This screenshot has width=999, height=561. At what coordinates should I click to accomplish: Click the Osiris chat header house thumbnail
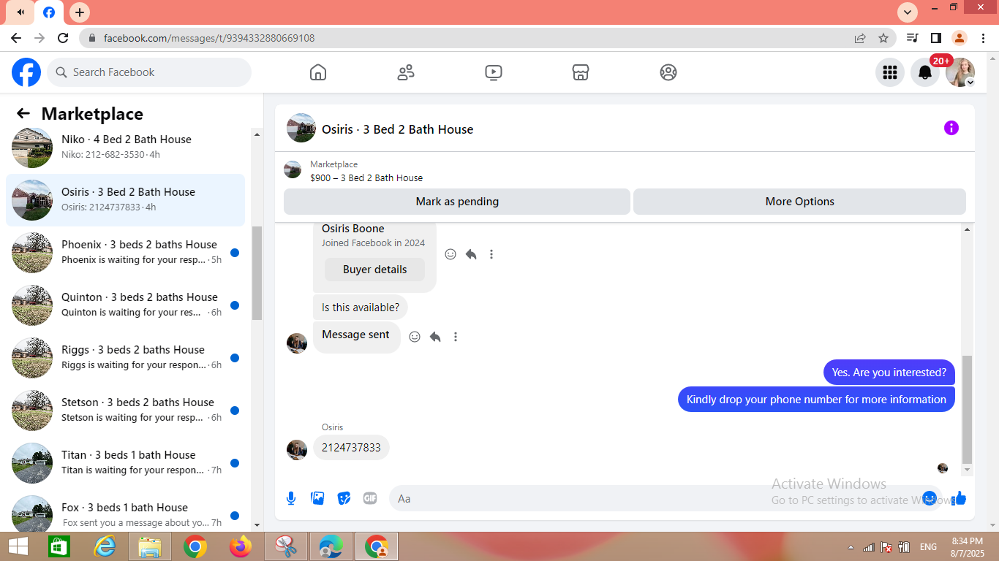coord(301,128)
